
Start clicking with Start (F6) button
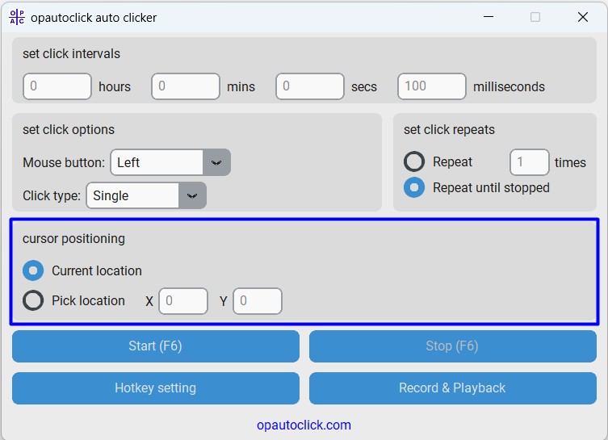[x=156, y=346]
